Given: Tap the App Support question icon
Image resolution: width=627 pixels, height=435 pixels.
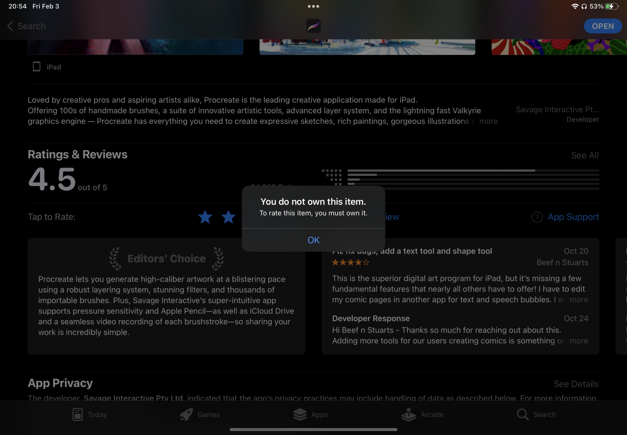Looking at the screenshot, I should click(537, 217).
